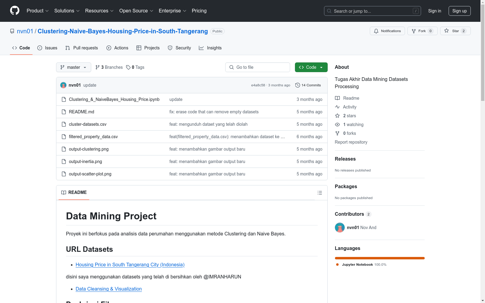The image size is (485, 303).
Task: Open the green Code dropdown button
Action: (x=311, y=67)
